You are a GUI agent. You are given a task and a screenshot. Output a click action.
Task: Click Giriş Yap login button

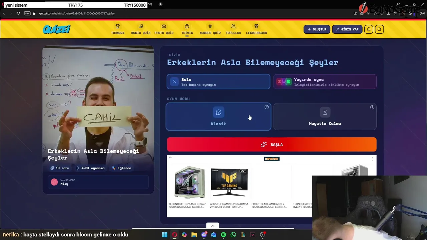pos(347,29)
